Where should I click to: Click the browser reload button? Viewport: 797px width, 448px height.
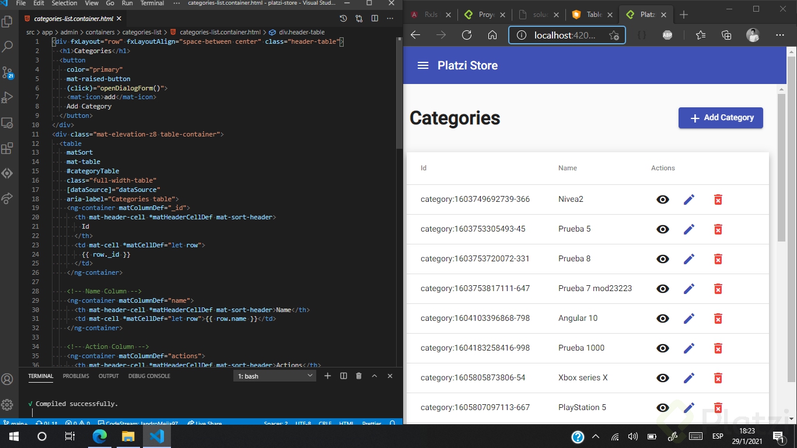pyautogui.click(x=467, y=35)
